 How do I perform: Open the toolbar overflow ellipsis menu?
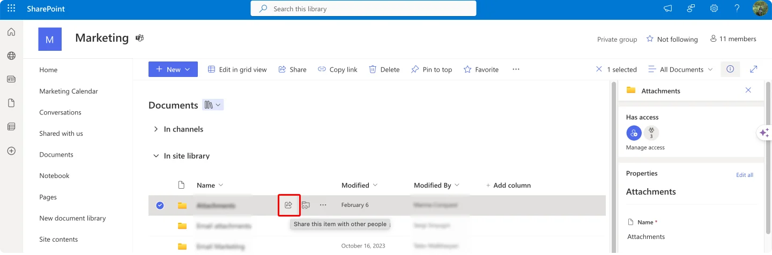click(x=516, y=69)
